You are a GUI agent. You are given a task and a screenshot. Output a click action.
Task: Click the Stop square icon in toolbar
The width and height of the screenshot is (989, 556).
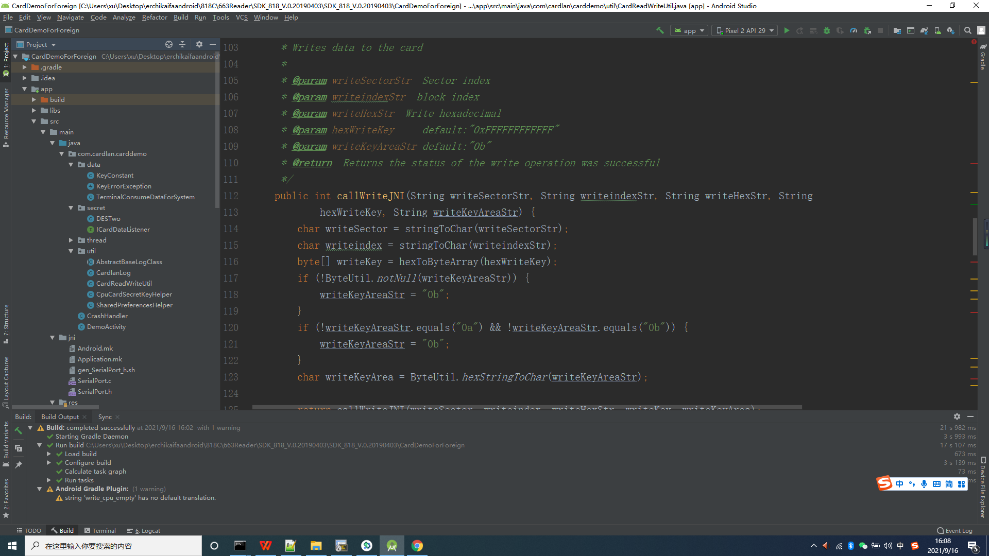[x=880, y=30]
